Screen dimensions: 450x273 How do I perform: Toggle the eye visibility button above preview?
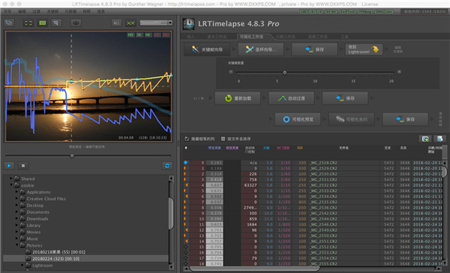tap(76, 23)
